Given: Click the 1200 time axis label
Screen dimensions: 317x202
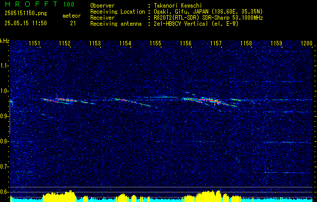Looking at the screenshot, I should [x=307, y=43].
